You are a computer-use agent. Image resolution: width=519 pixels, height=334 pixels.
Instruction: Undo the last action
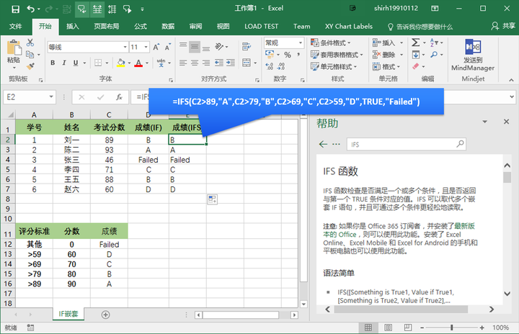[31, 9]
